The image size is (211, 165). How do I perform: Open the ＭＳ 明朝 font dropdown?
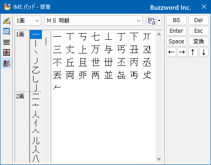[94, 21]
